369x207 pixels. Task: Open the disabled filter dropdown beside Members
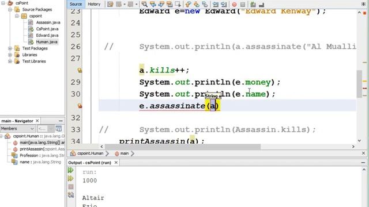click(46, 128)
